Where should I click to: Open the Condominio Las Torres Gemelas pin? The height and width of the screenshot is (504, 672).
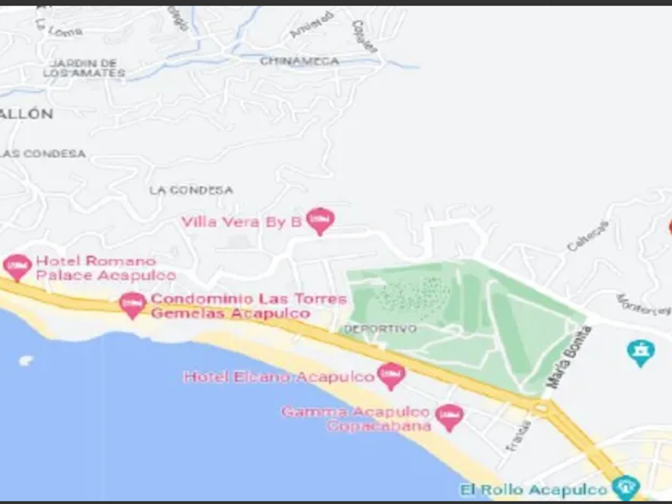point(133,305)
